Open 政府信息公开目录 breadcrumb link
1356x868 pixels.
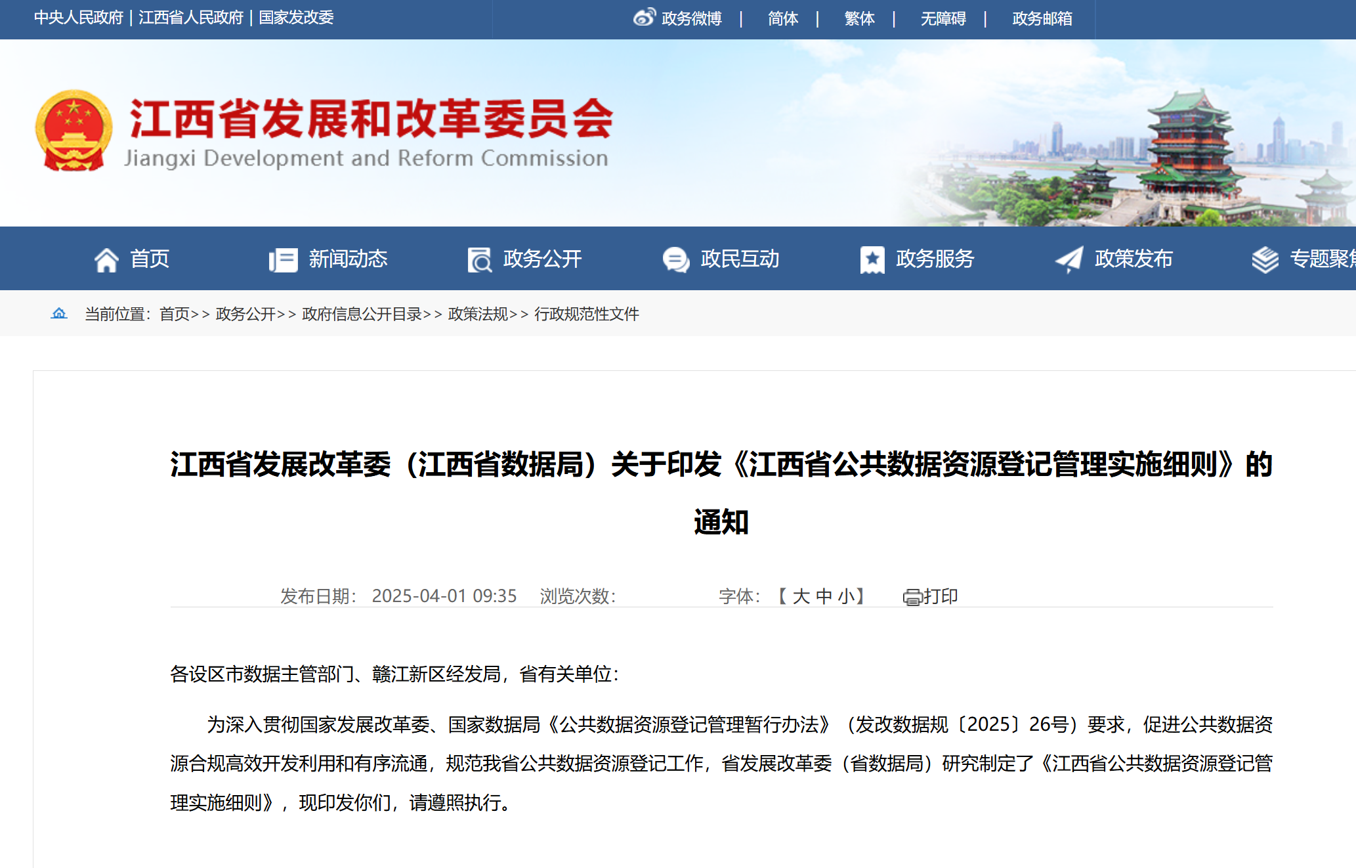[362, 314]
